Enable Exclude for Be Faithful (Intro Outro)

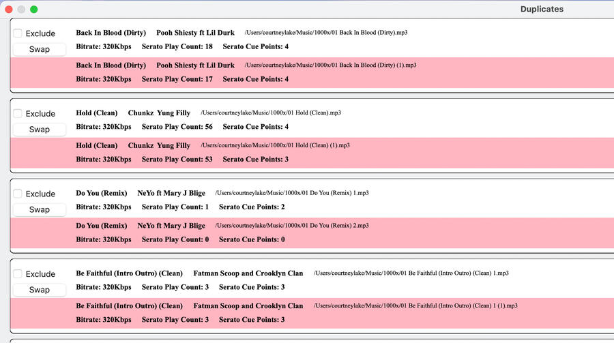18,274
